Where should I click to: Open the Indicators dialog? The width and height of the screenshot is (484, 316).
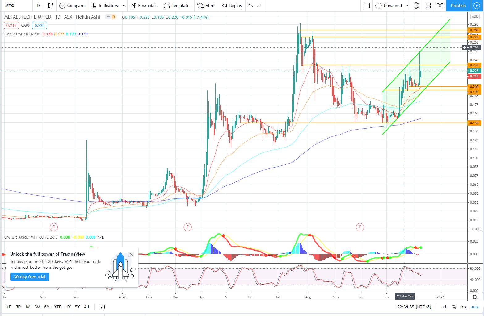click(x=105, y=6)
